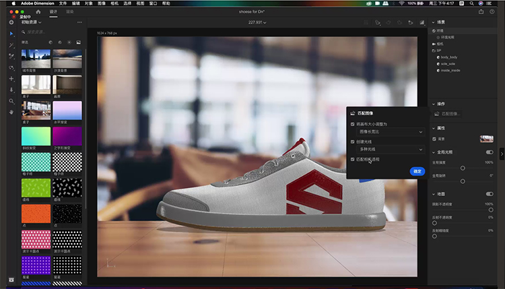Viewport: 505px width, 289px height.
Task: Pick the Sampler eyedropper tool
Action: (11, 56)
